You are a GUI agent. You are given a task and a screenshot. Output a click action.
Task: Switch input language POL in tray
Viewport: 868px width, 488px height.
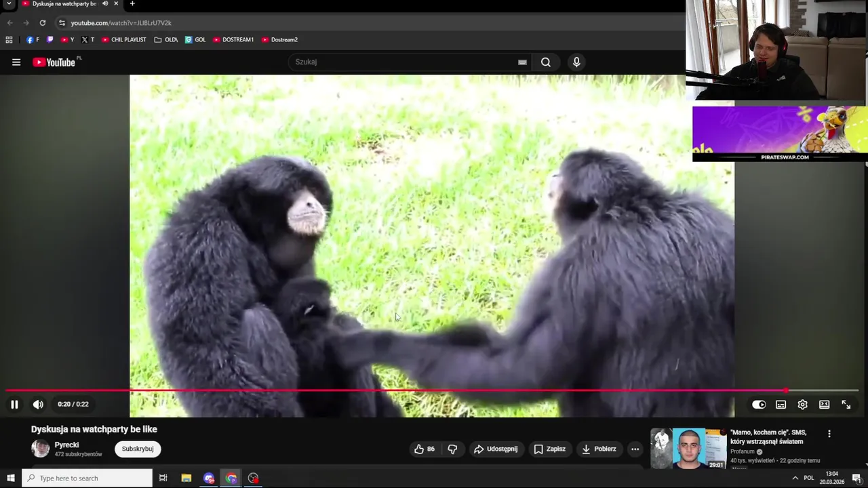pos(808,479)
